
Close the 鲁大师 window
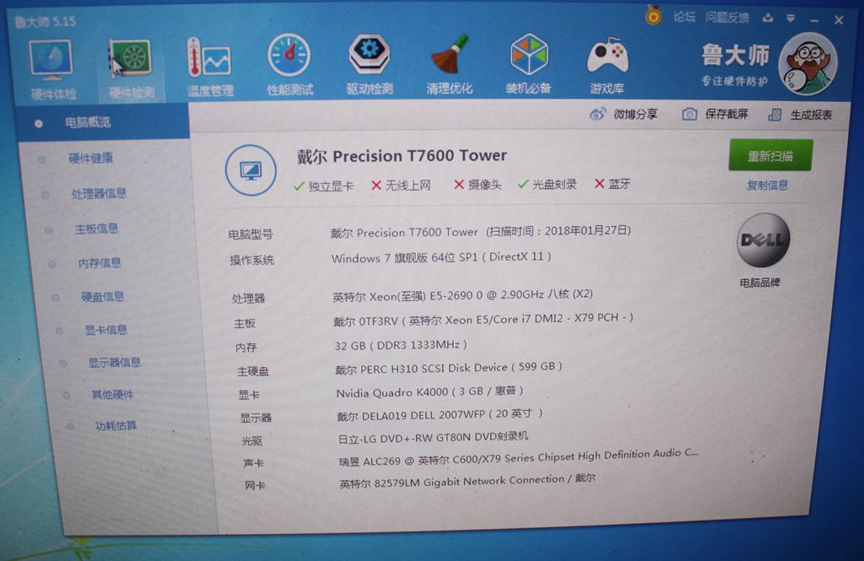pos(839,20)
